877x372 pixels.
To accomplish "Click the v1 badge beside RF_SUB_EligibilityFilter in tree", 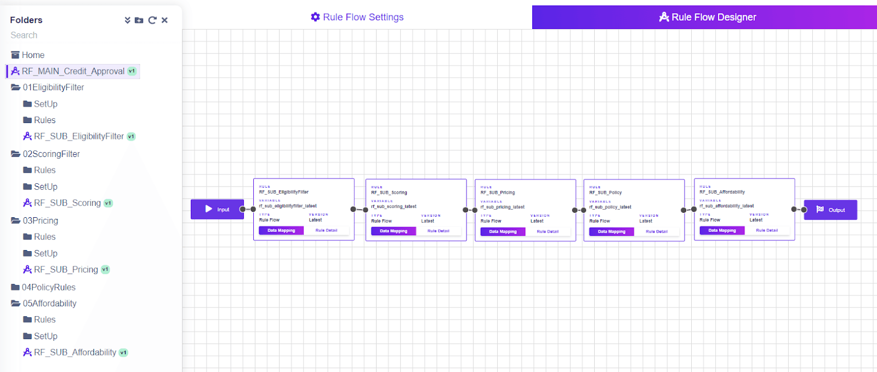I will click(x=131, y=137).
